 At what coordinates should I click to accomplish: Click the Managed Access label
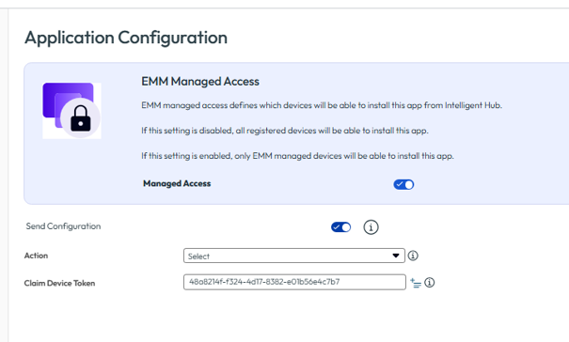point(177,184)
